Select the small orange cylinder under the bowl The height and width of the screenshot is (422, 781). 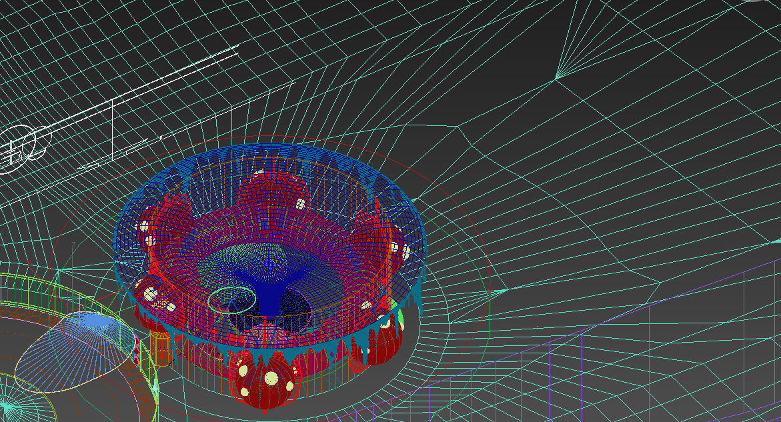[160, 349]
